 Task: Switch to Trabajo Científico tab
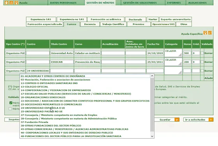tap(113, 24)
